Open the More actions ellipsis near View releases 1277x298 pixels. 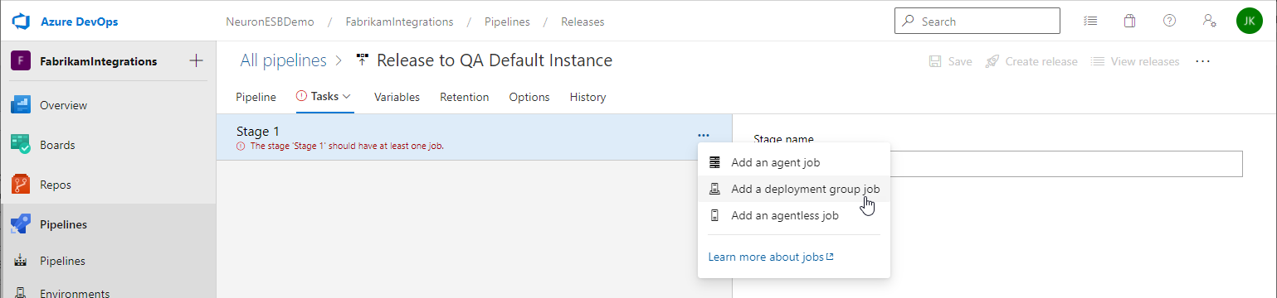[1202, 61]
